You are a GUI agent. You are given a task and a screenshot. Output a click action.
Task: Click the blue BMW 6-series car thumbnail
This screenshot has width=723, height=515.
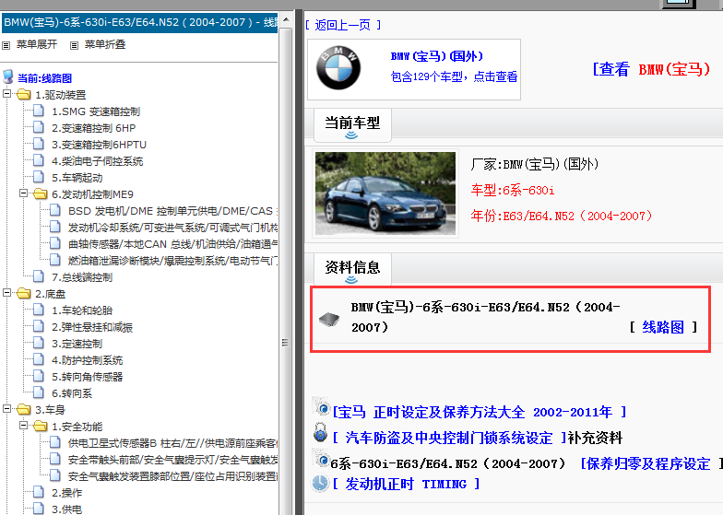tap(385, 193)
